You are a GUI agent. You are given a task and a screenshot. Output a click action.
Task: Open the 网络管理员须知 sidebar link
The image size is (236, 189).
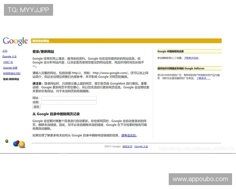point(12,73)
